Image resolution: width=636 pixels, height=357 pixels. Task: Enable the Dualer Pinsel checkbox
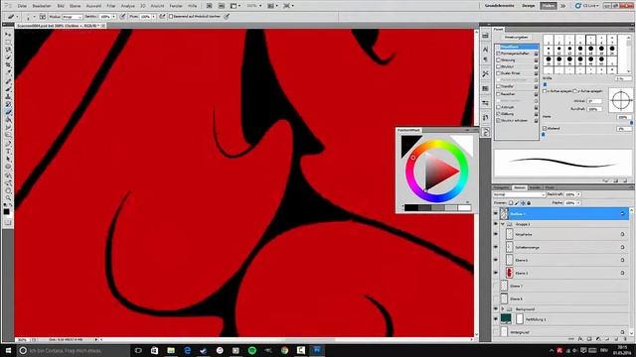[x=499, y=73]
